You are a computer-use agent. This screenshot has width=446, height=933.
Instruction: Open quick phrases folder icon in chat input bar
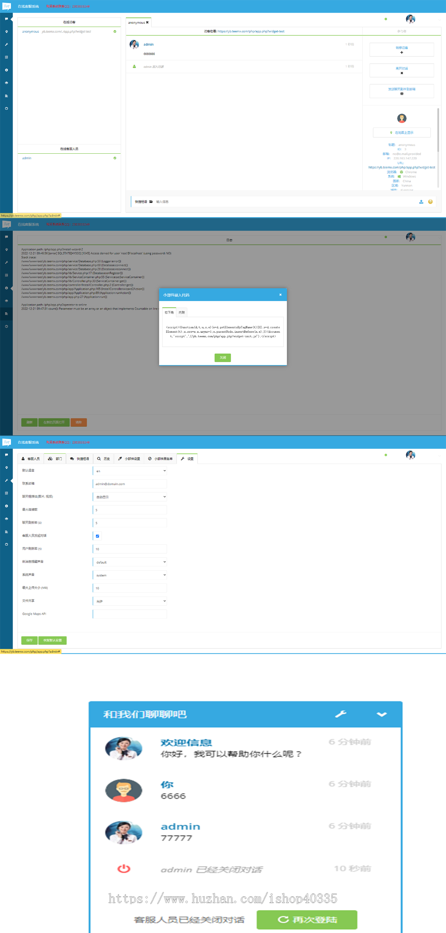point(151,202)
